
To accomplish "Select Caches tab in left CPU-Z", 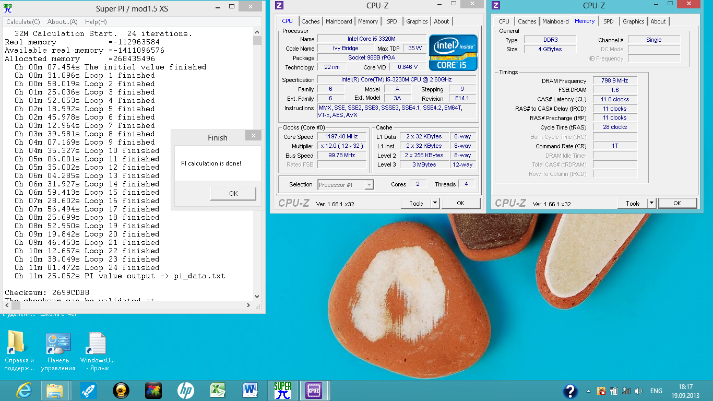I will (x=310, y=21).
